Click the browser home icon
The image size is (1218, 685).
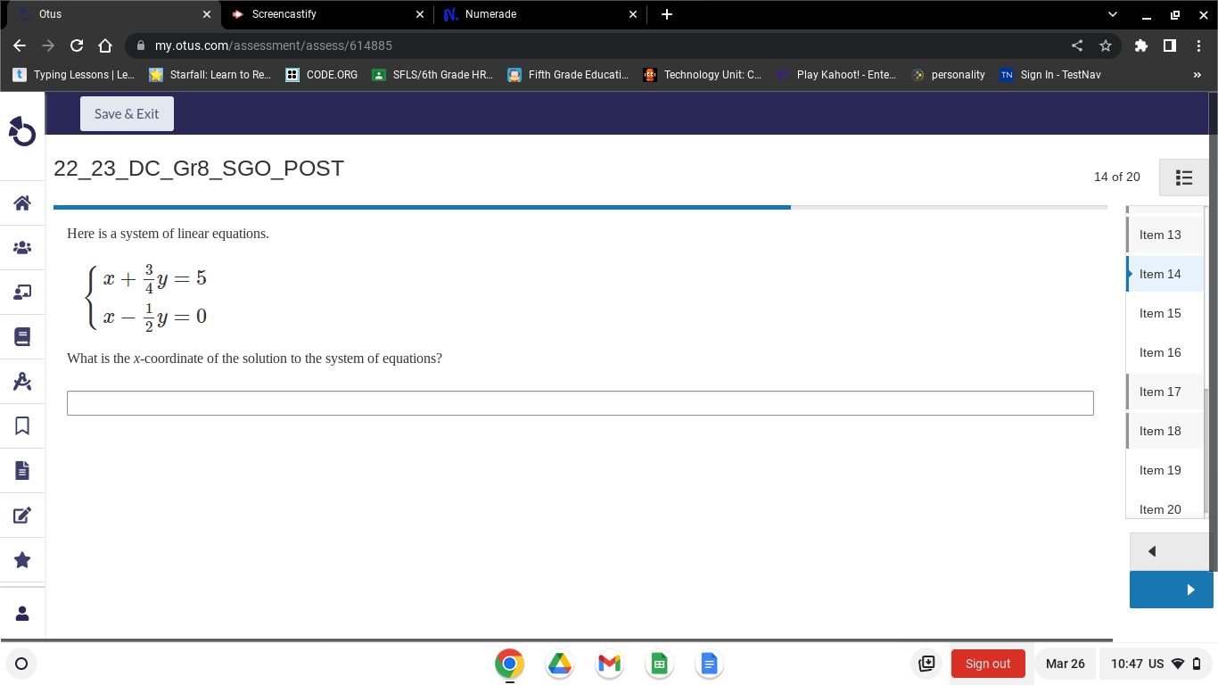coord(105,45)
